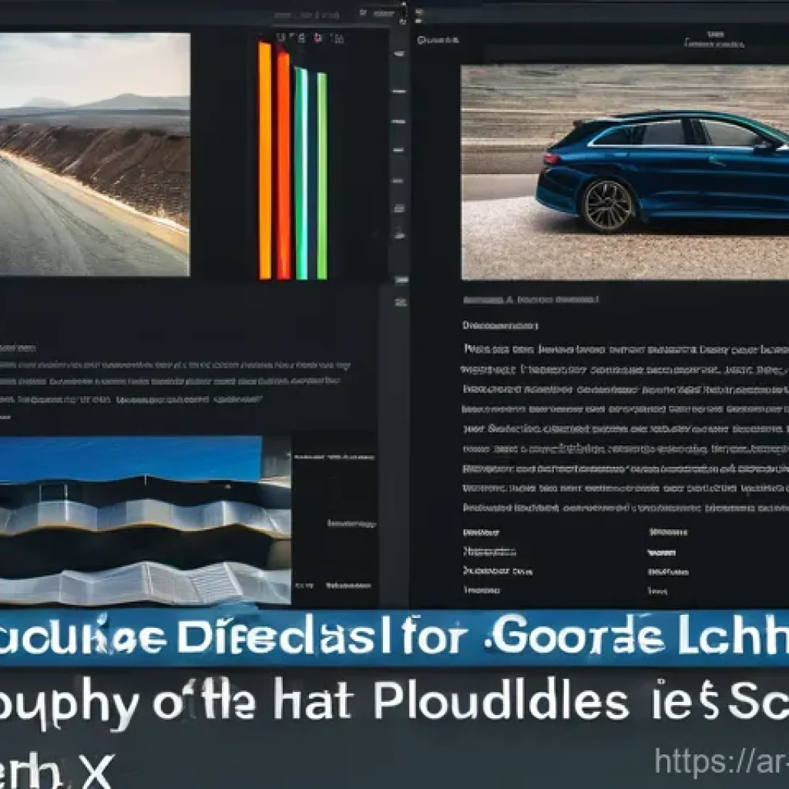The width and height of the screenshot is (789, 789).
Task: Select the red bar in the chart
Action: 284,165
